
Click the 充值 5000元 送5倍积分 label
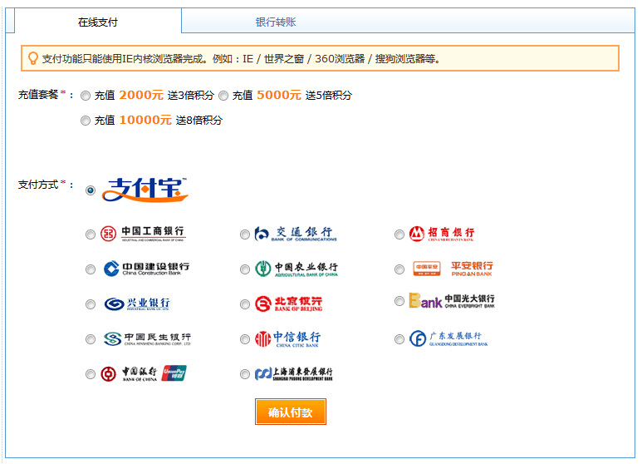pyautogui.click(x=292, y=96)
